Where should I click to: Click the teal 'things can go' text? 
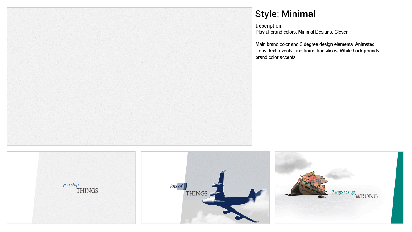click(x=344, y=192)
